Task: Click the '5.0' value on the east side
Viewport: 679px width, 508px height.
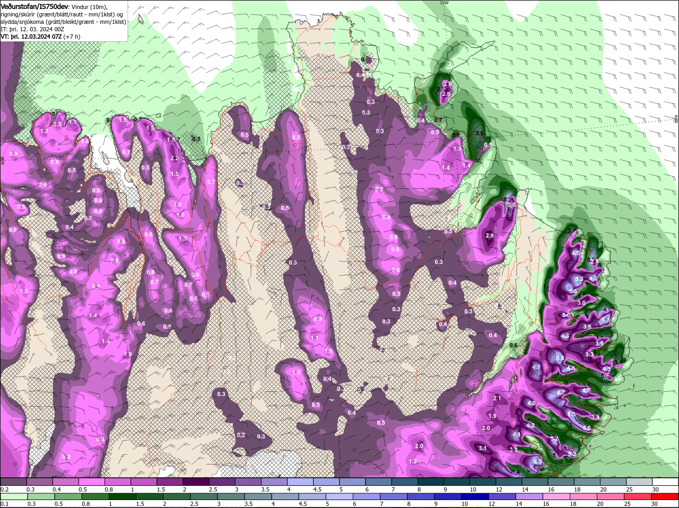Action: point(566,315)
